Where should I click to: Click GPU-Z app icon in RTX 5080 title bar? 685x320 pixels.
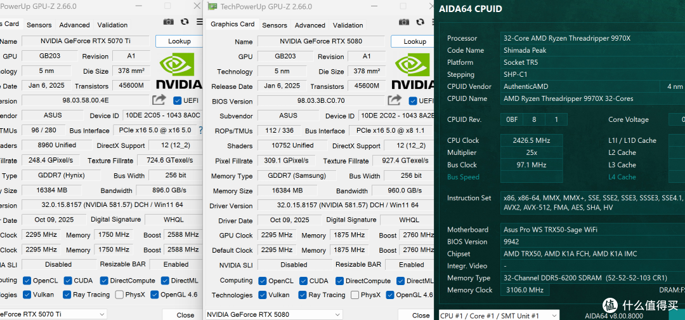pyautogui.click(x=212, y=6)
